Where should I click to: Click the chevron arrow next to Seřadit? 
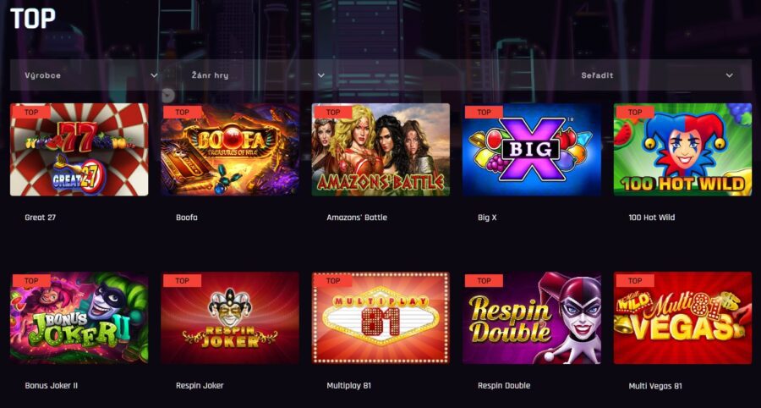(x=729, y=75)
